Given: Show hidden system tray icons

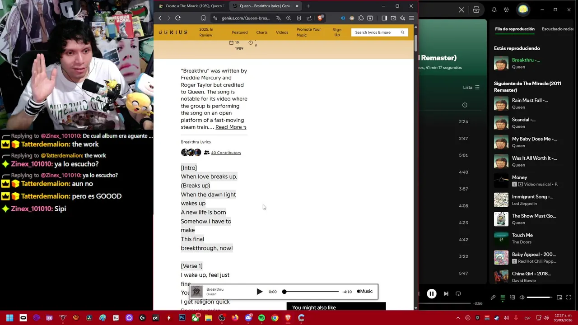Looking at the screenshot, I should tap(458, 318).
